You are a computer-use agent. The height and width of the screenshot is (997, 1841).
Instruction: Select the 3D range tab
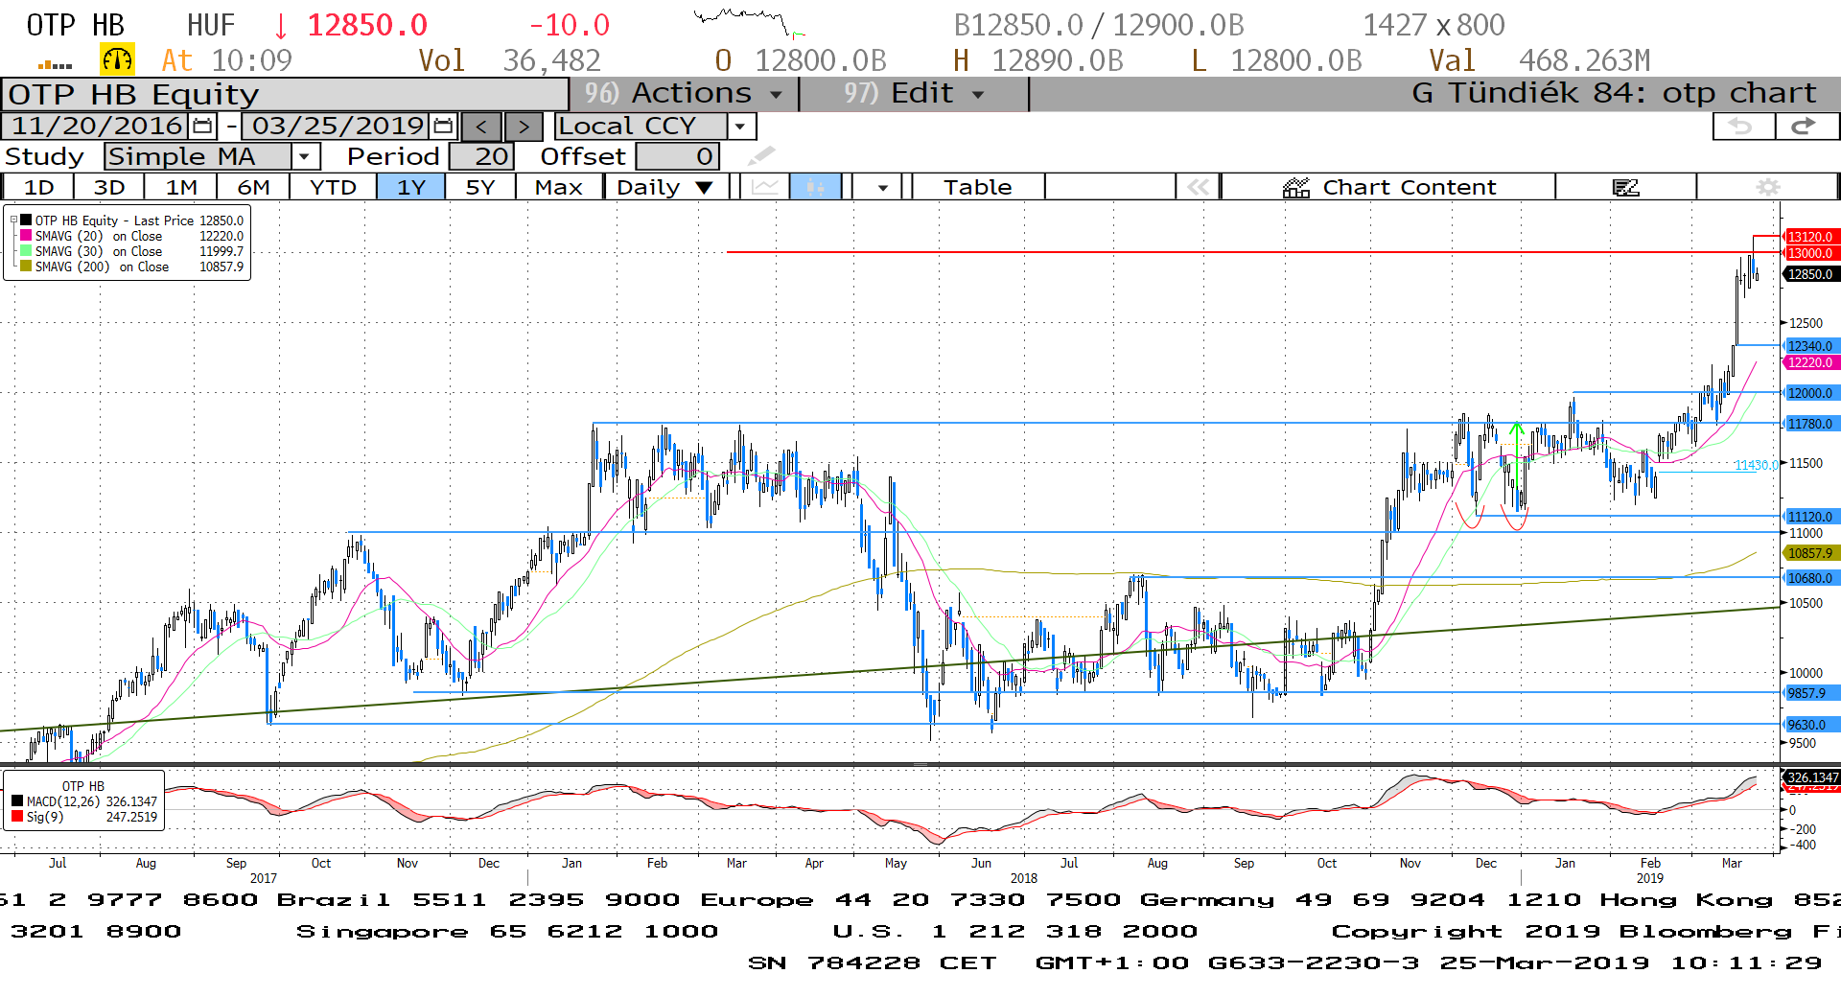(x=108, y=187)
